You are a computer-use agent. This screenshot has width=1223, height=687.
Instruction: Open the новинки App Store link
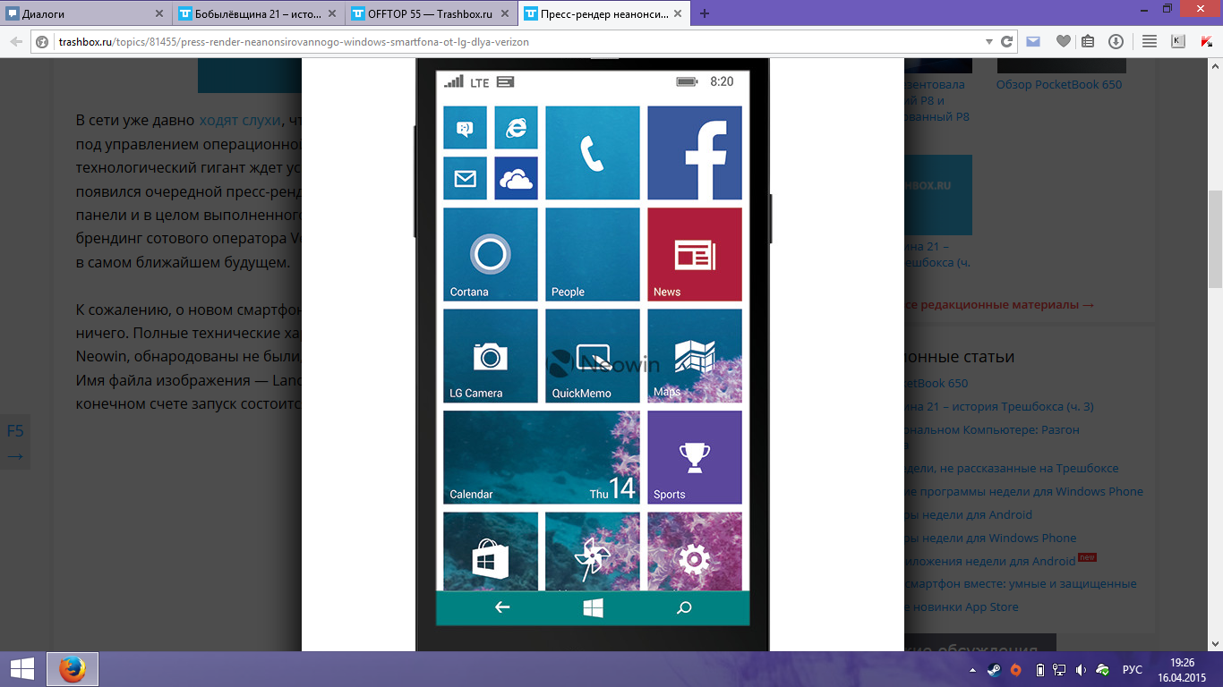tap(961, 606)
